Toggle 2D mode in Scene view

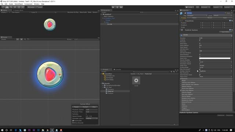click(18, 39)
